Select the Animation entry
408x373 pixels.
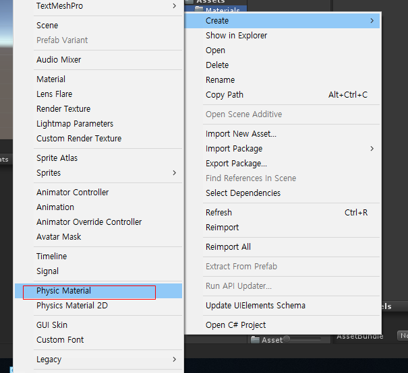click(98, 207)
